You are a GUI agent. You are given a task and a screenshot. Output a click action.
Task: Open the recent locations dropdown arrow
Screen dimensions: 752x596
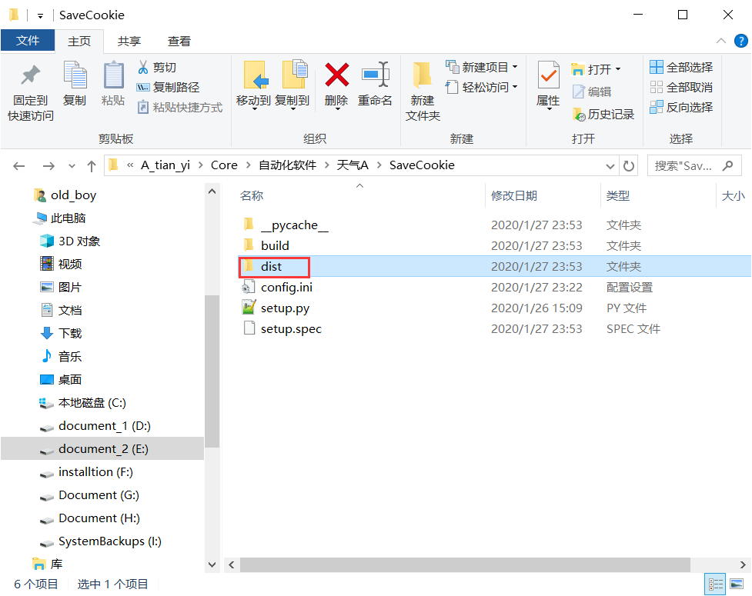click(72, 166)
